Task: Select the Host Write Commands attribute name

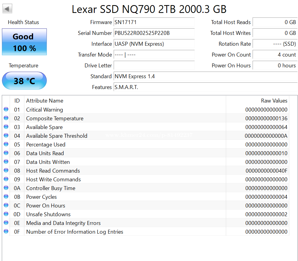Action: pyautogui.click(x=54, y=180)
